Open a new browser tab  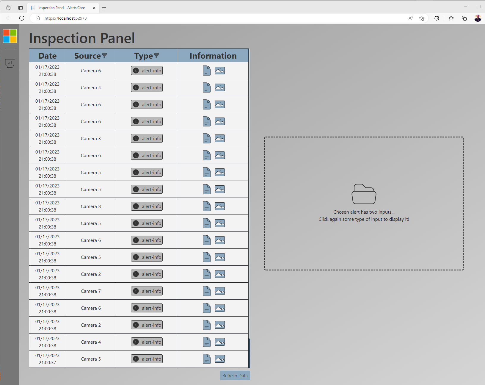point(104,8)
